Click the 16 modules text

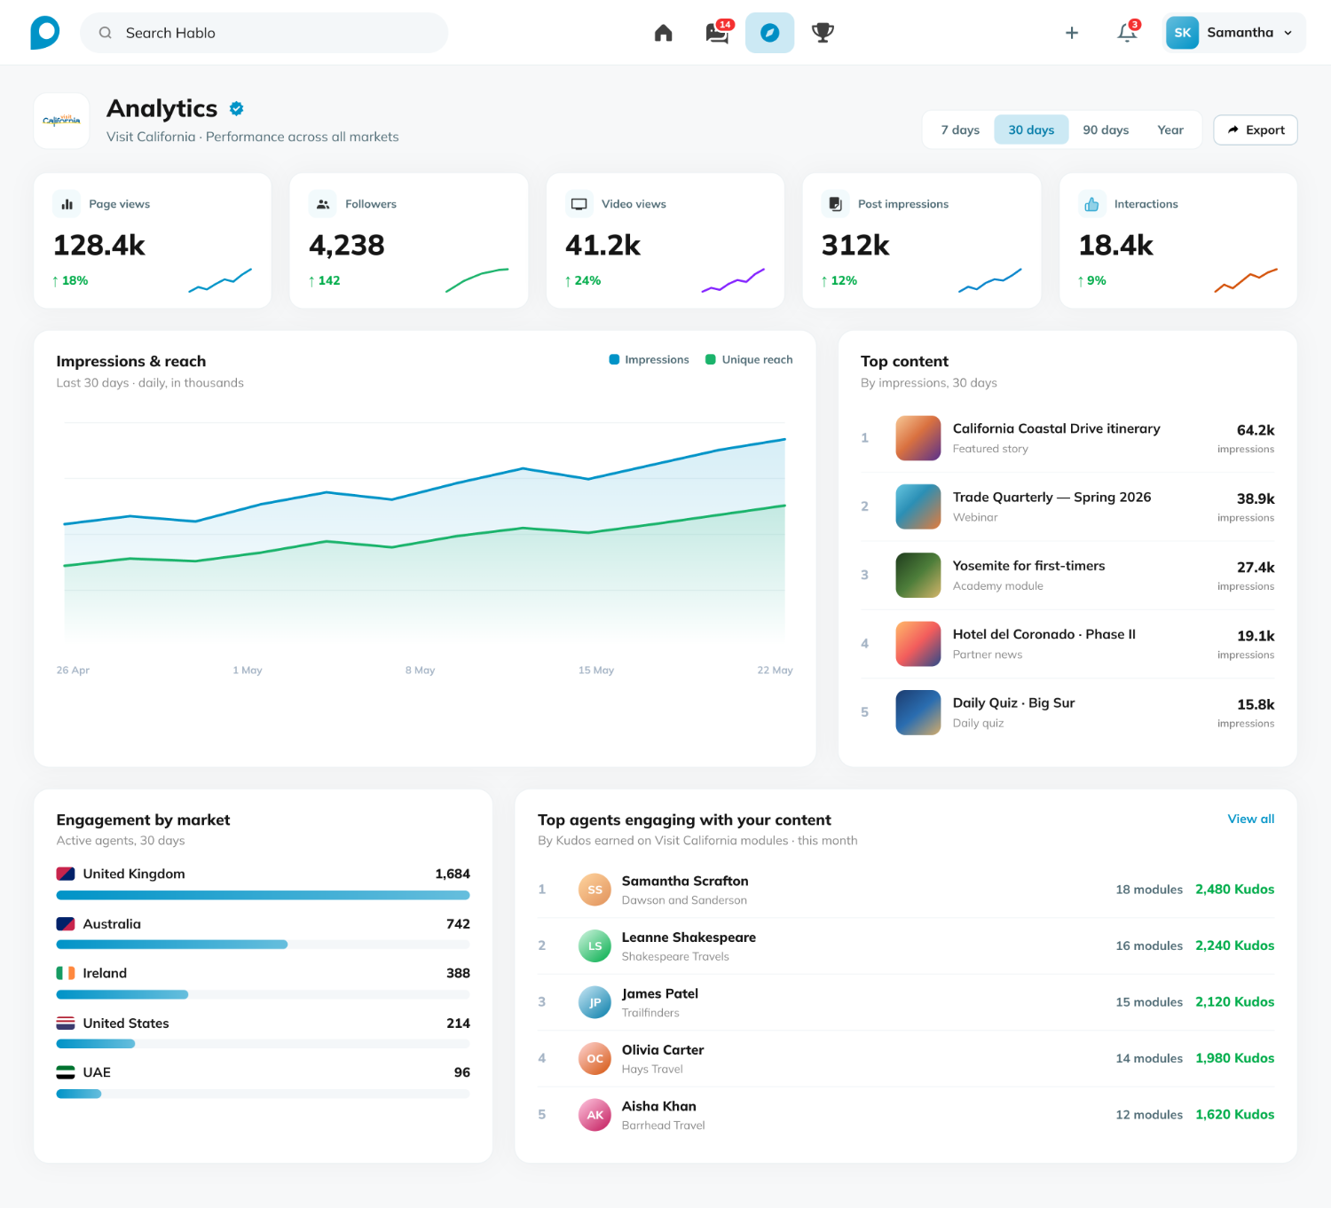click(1149, 945)
